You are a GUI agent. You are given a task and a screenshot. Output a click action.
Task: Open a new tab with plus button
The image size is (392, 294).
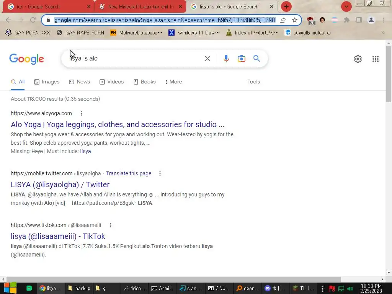coord(286,7)
